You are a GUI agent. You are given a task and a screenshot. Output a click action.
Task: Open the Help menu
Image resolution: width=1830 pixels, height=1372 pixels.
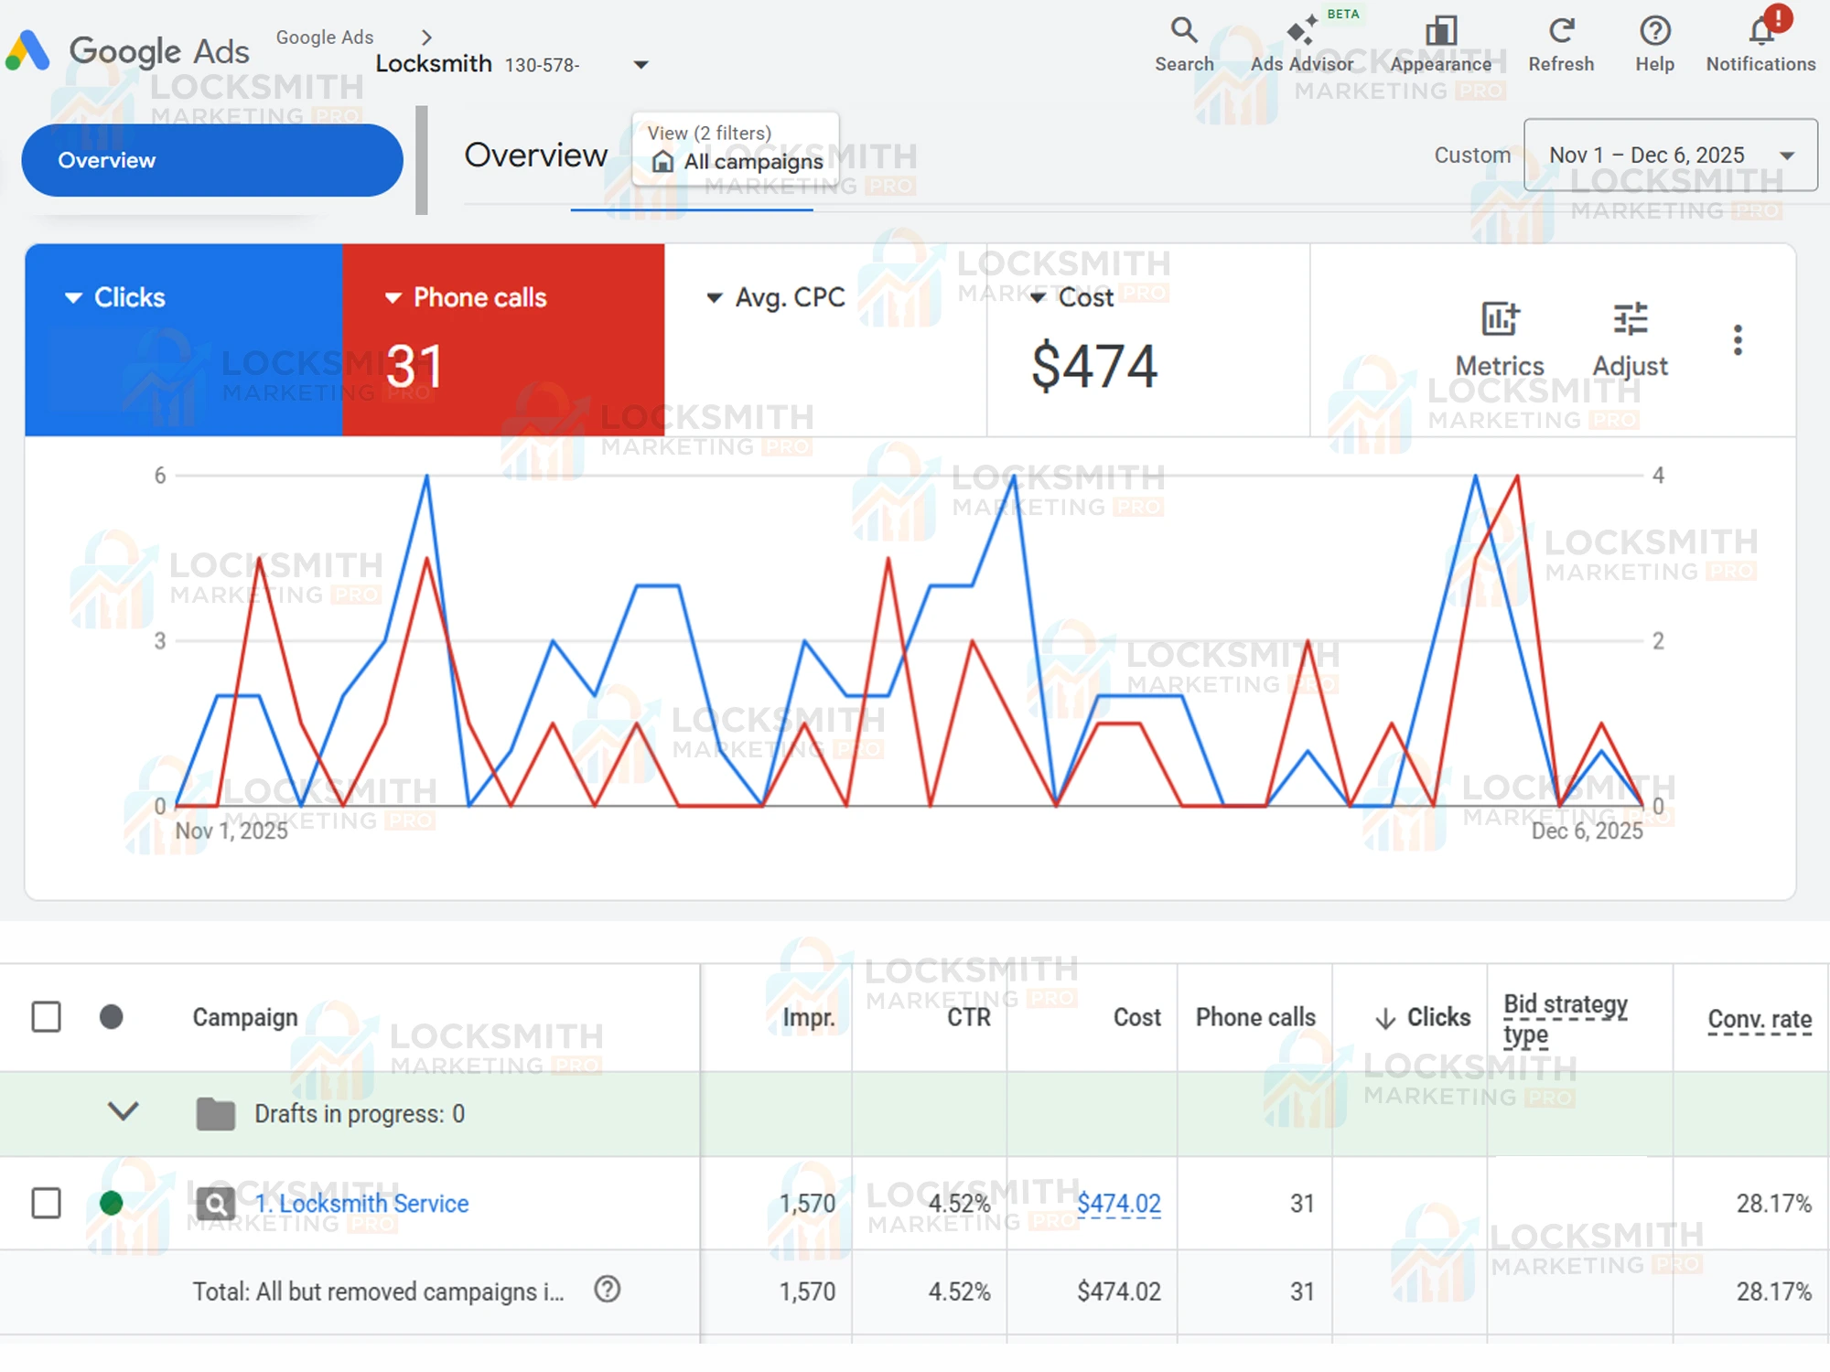click(x=1653, y=38)
